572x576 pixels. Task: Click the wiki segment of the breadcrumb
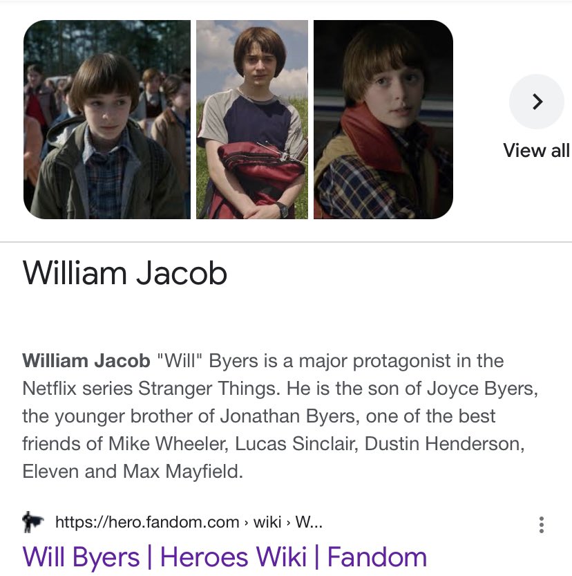(267, 522)
